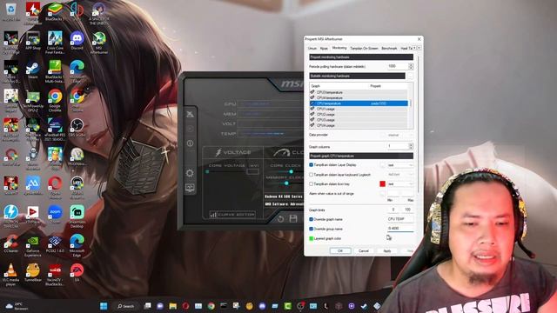Click OK in Afterburner properties
The height and width of the screenshot is (313, 557).
[340, 251]
